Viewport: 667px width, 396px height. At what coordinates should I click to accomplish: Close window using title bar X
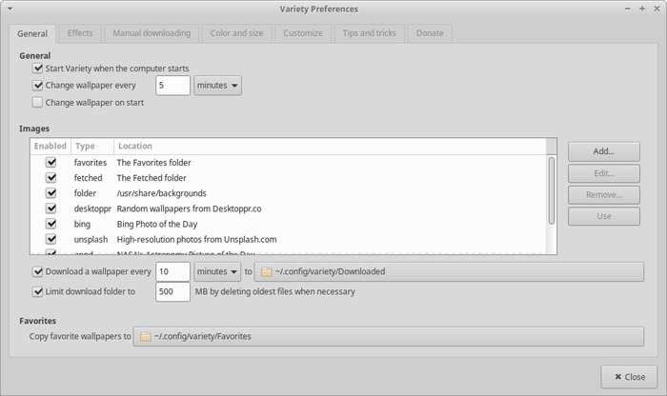(x=657, y=9)
